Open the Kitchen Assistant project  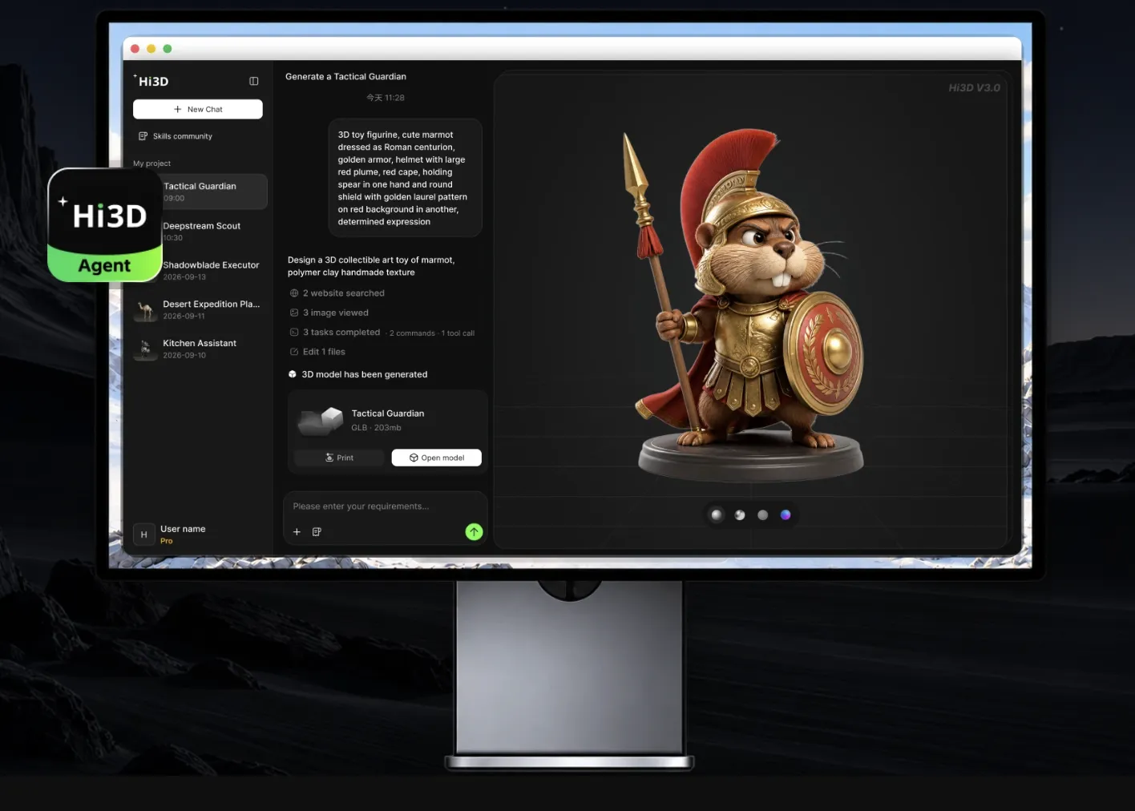tap(198, 349)
